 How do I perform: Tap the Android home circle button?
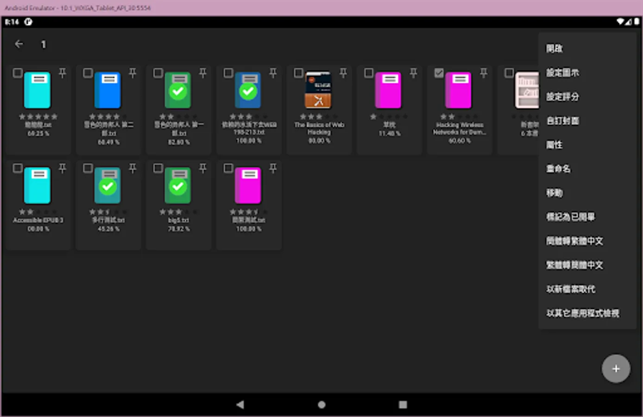point(321,404)
